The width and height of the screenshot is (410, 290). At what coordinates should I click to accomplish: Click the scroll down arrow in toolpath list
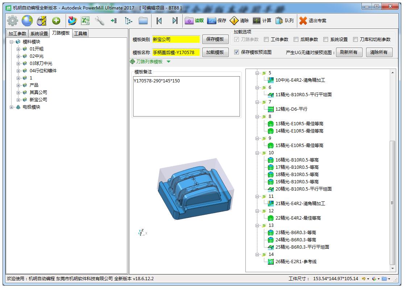393,269
